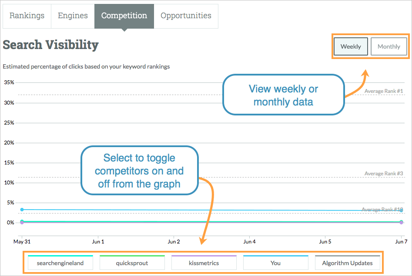Click the 35% axis label
The width and height of the screenshot is (412, 276).
[10, 82]
